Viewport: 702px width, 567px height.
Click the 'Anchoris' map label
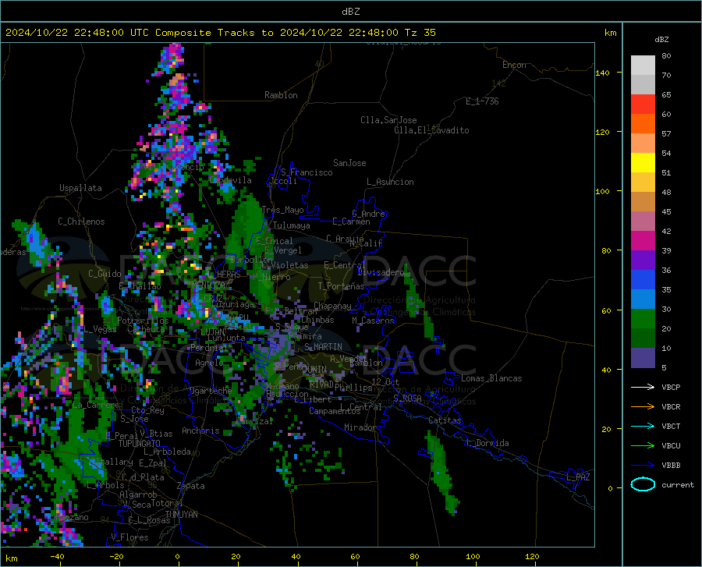(200, 431)
